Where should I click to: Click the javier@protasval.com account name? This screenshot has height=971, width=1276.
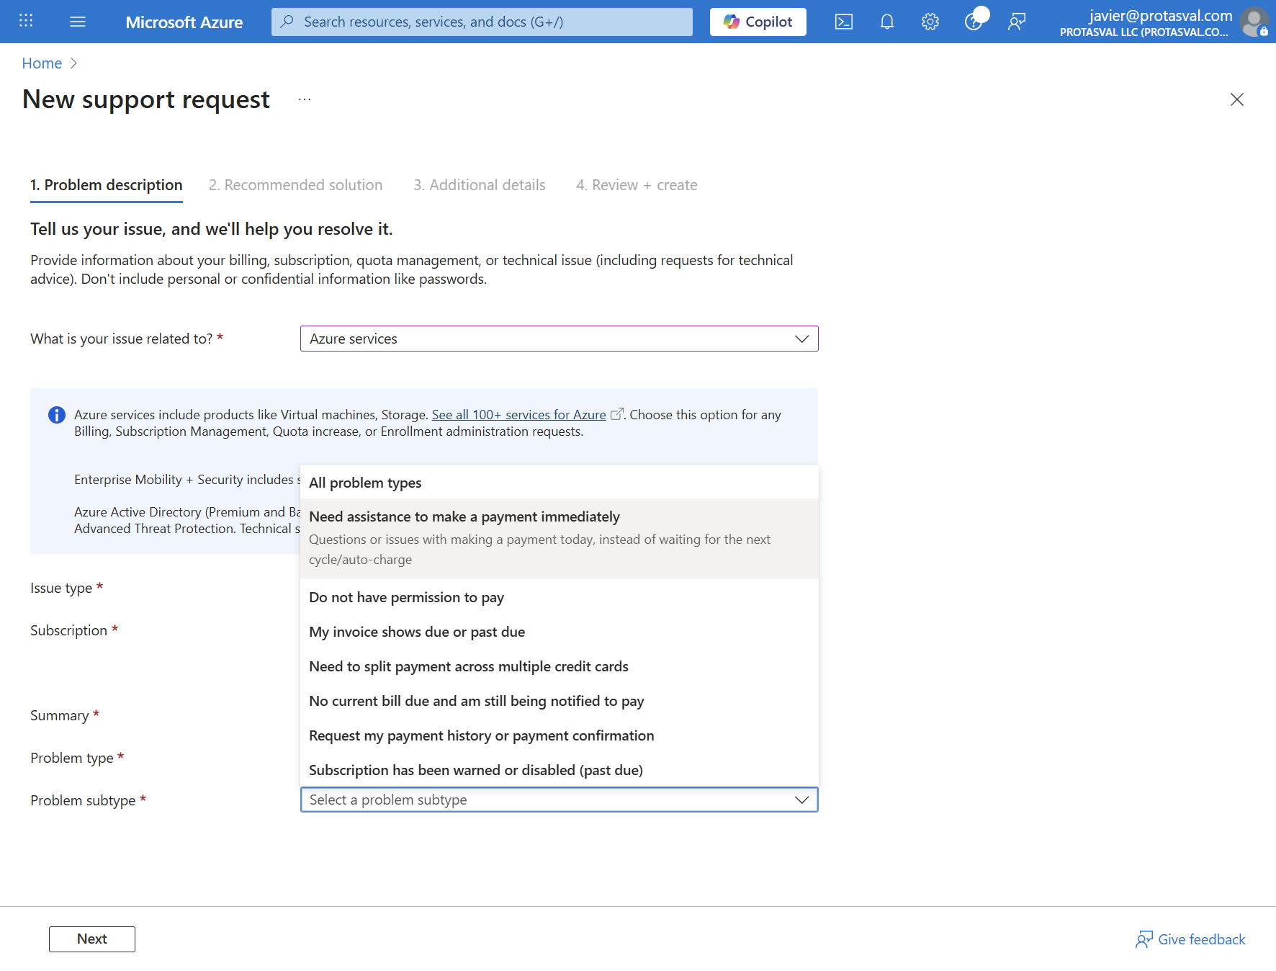tap(1161, 15)
